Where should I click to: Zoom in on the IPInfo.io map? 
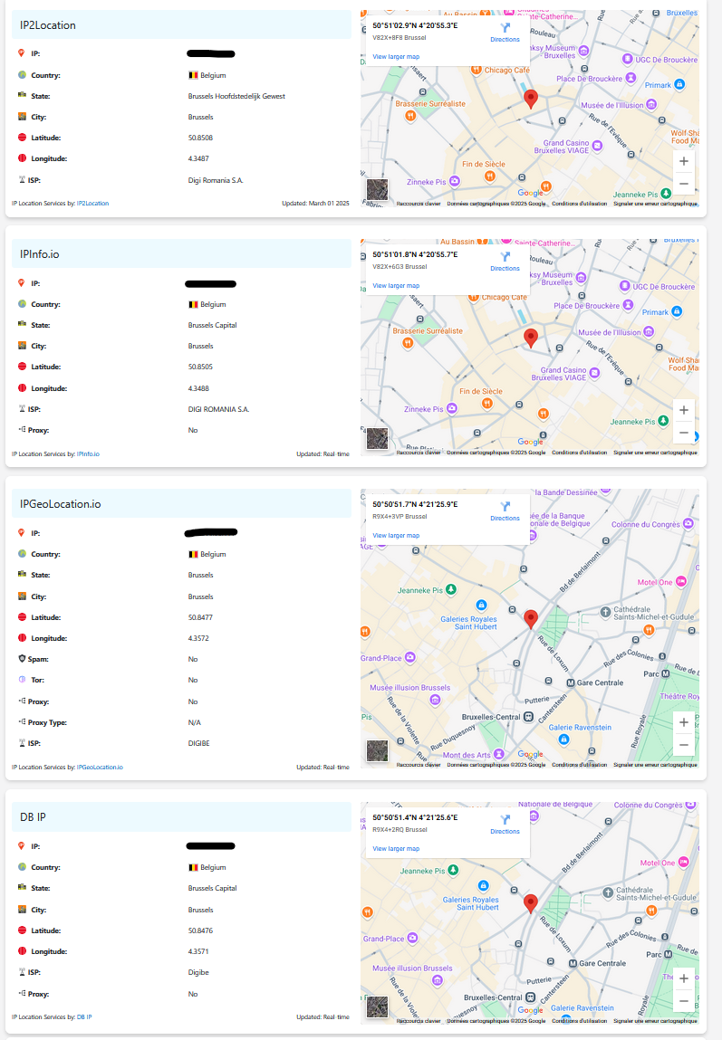[684, 410]
